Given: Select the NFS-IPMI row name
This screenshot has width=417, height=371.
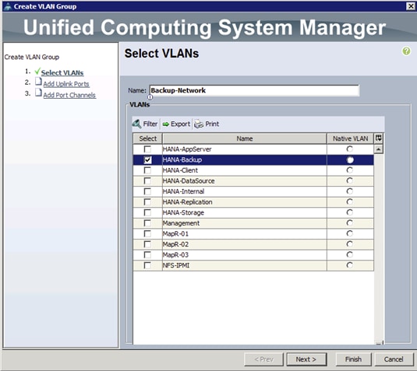Looking at the screenshot, I should (x=176, y=265).
